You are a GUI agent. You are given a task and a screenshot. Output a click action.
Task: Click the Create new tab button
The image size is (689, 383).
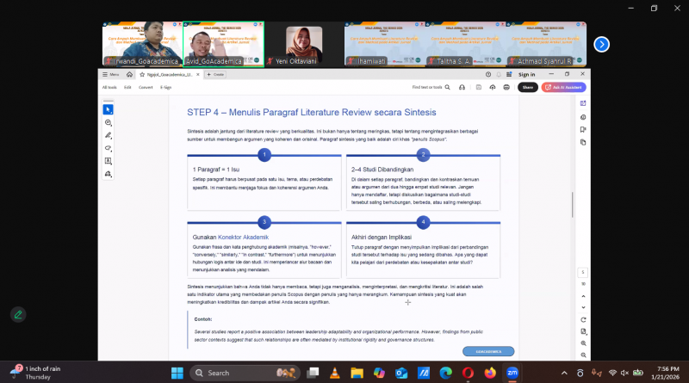(x=215, y=75)
